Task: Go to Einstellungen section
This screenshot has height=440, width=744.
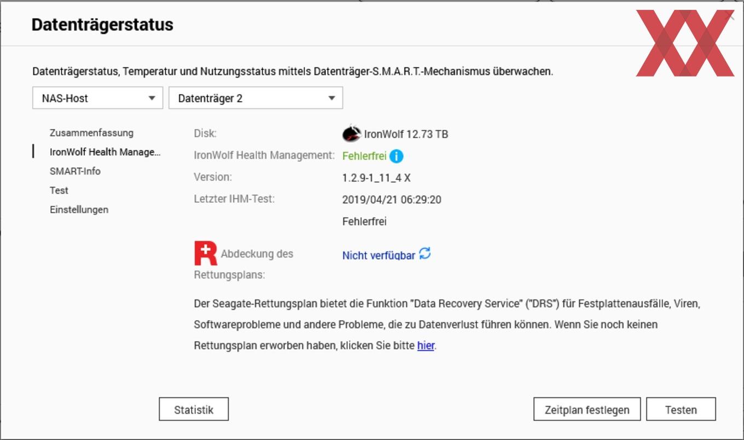Action: pos(79,209)
